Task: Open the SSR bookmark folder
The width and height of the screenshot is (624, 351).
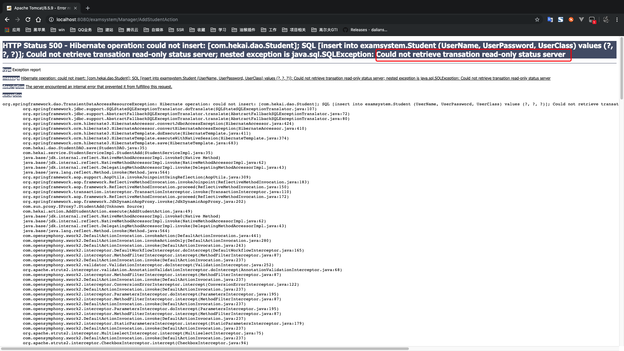Action: pyautogui.click(x=176, y=30)
